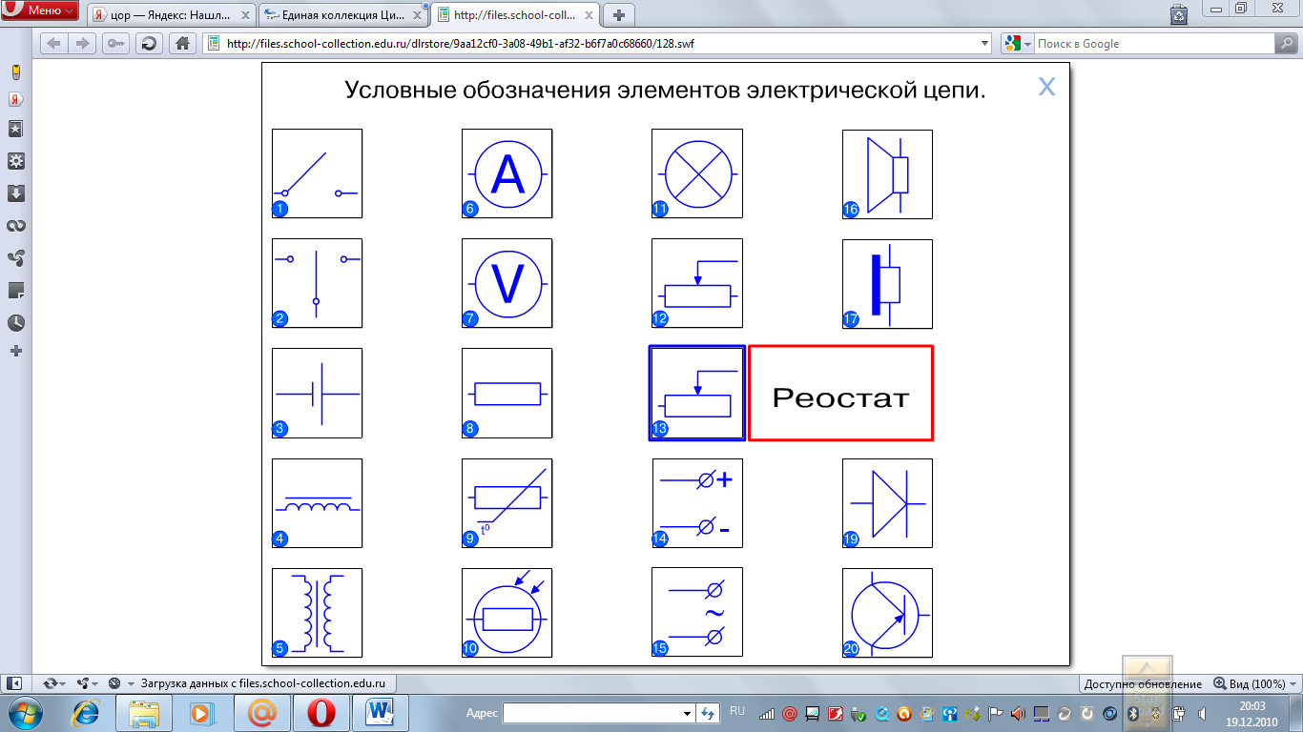The image size is (1303, 732).
Task: Click the battery cell symbol card 3
Action: pyautogui.click(x=317, y=393)
